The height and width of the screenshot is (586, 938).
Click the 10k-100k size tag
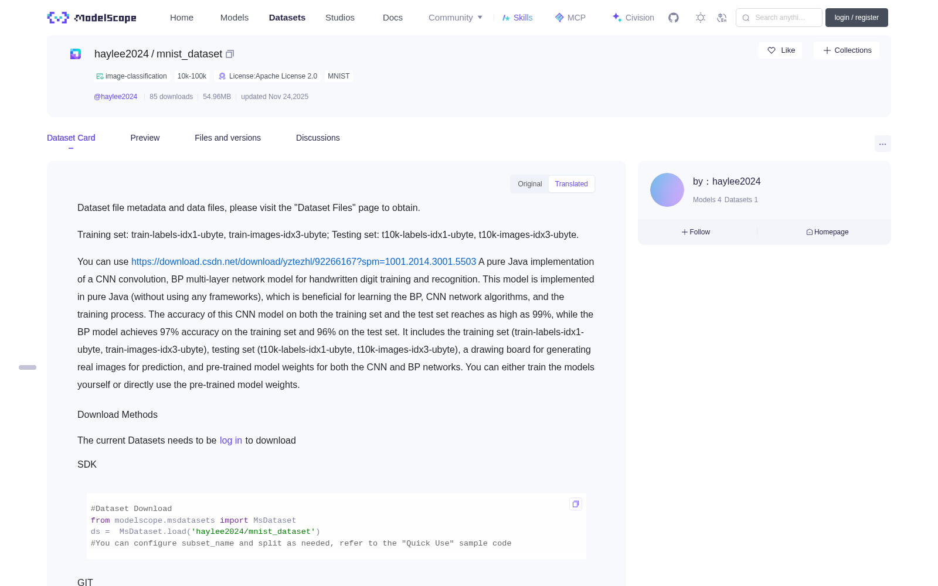click(x=192, y=76)
